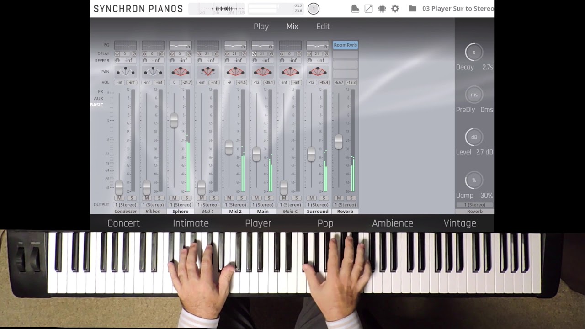585x329 pixels.
Task: Mute the Mid 2 channel
Action: (229, 198)
